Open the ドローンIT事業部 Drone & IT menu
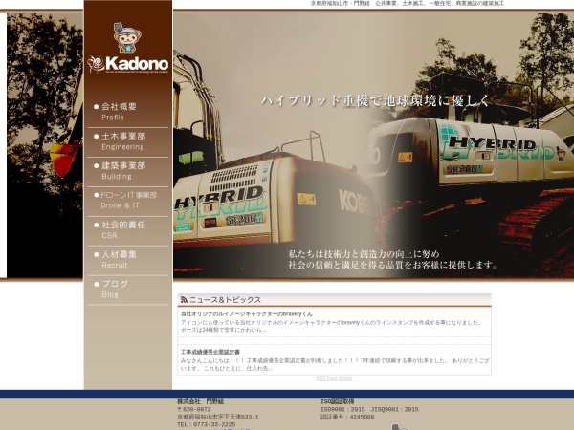This screenshot has height=430, width=574. [128, 201]
